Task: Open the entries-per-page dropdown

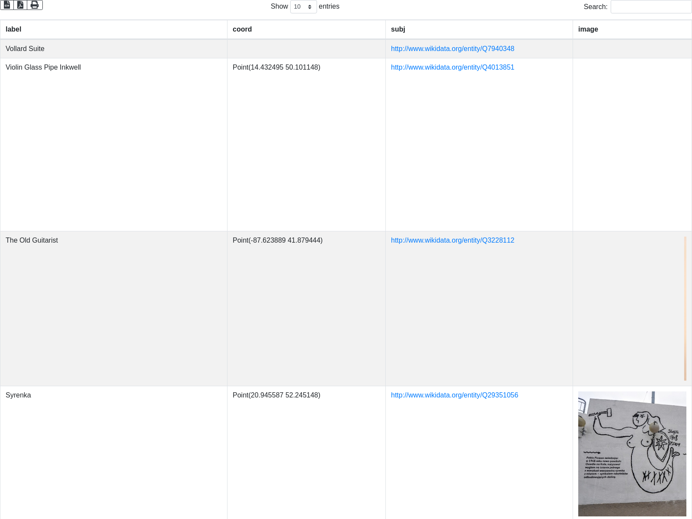Action: (x=303, y=7)
